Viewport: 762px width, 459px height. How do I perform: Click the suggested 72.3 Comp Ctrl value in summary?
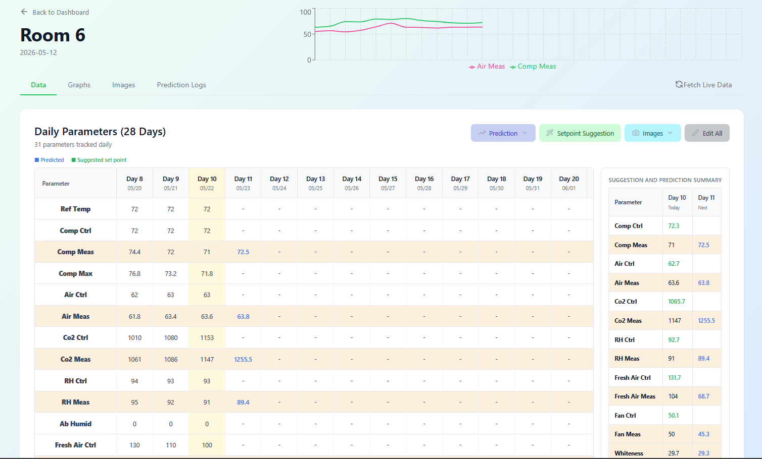point(674,225)
